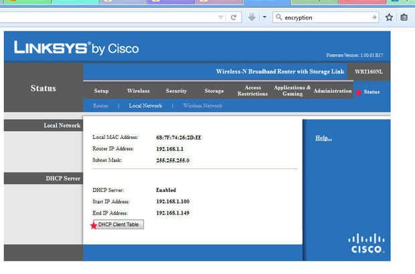This screenshot has height=274, width=415.
Task: Click the Cisco logo in the corner
Action: click(366, 243)
